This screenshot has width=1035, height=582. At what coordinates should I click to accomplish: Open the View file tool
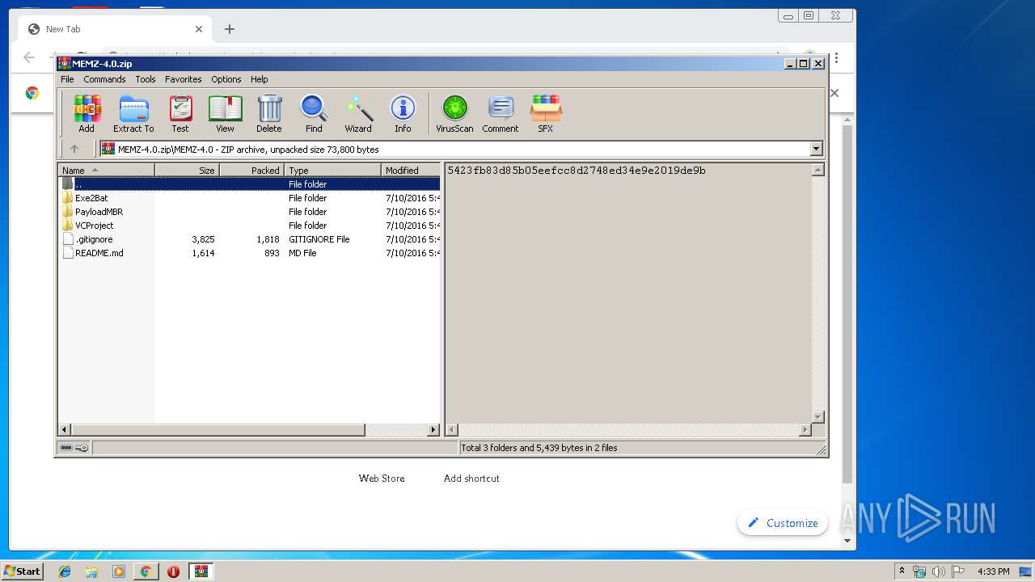click(x=225, y=113)
